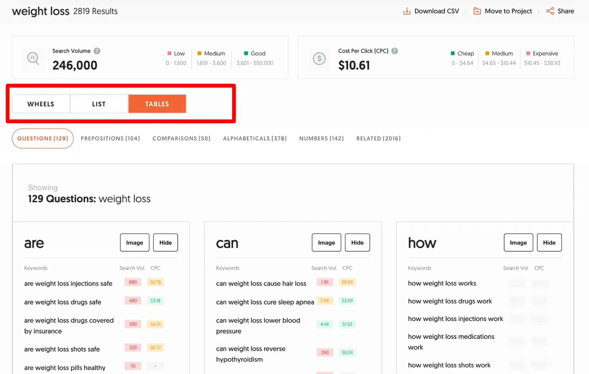
Task: Click the $10.61 cost per click value
Action: pyautogui.click(x=354, y=65)
